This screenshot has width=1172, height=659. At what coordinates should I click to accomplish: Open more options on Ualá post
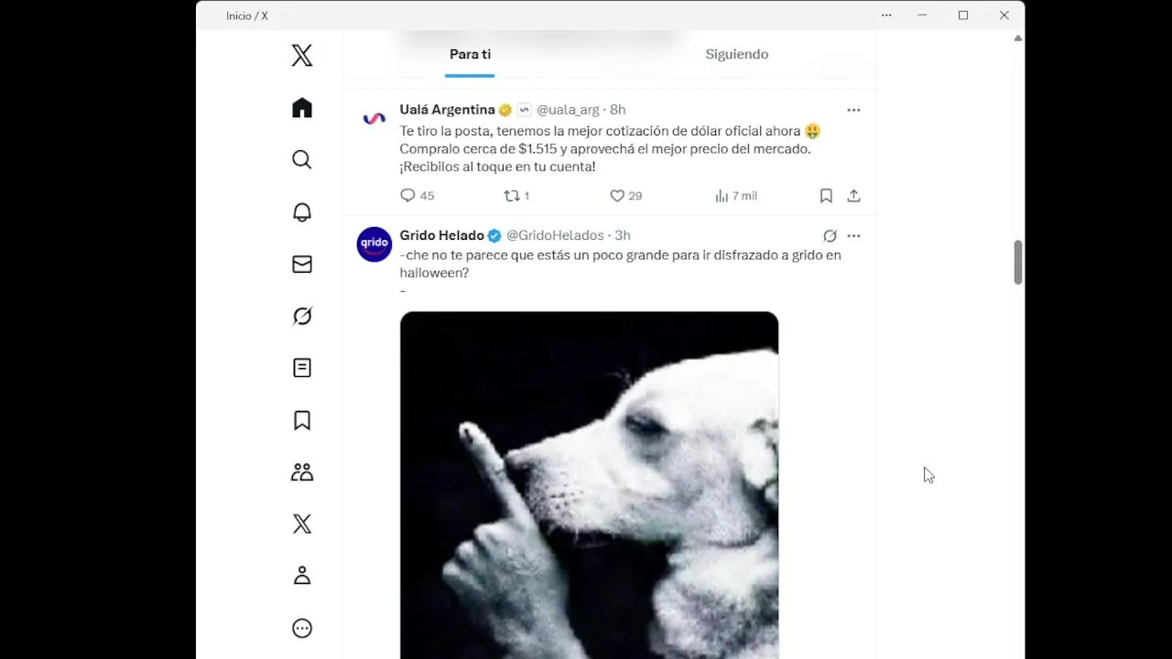click(853, 110)
